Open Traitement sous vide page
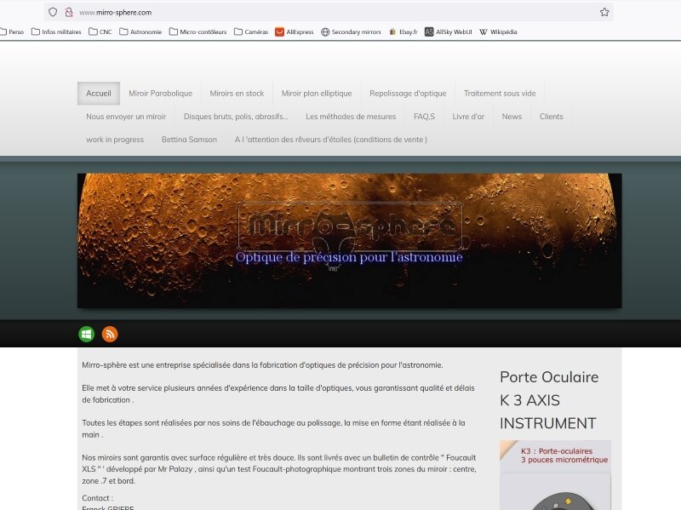The image size is (681, 510). (x=500, y=94)
